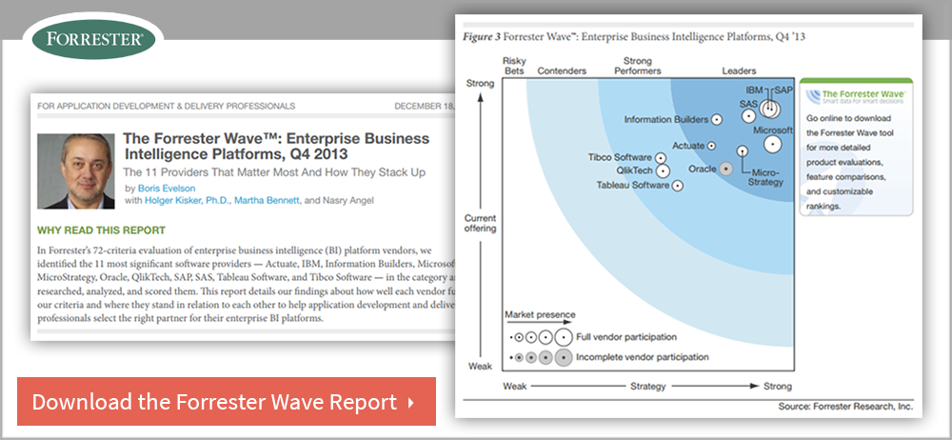Click the Download the Forrester Wave Report button
This screenshot has height=440, width=952.
coord(227,401)
